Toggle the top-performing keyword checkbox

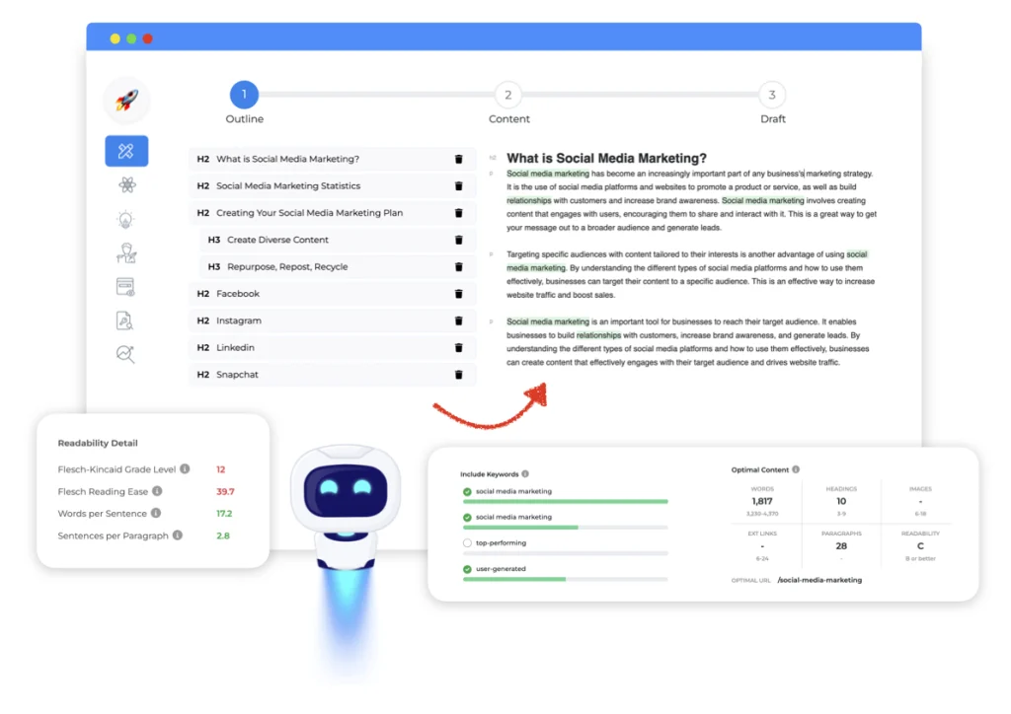(x=467, y=543)
